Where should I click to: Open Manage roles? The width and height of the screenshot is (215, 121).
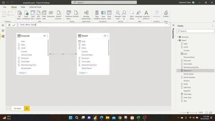click(118, 15)
